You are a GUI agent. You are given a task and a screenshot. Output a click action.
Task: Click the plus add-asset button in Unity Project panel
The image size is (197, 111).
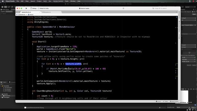[1, 84]
